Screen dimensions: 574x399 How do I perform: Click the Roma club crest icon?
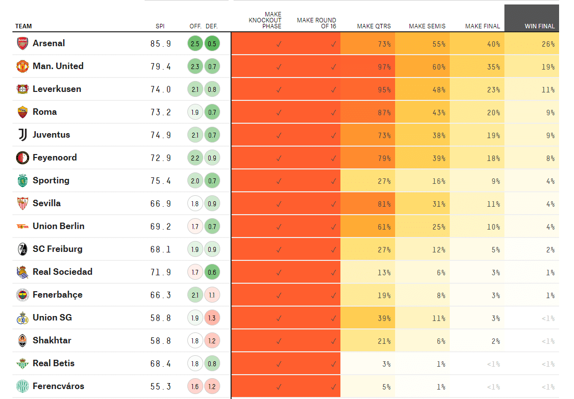coord(22,112)
